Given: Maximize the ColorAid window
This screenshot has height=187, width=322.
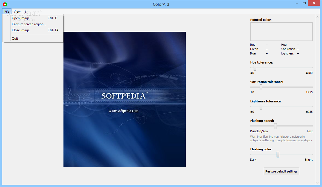Looking at the screenshot, I should point(304,3).
